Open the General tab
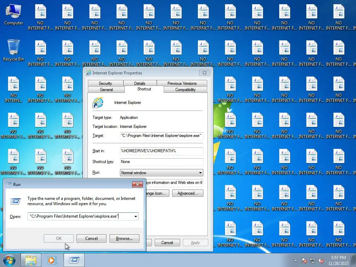The width and height of the screenshot is (356, 267). (x=106, y=89)
